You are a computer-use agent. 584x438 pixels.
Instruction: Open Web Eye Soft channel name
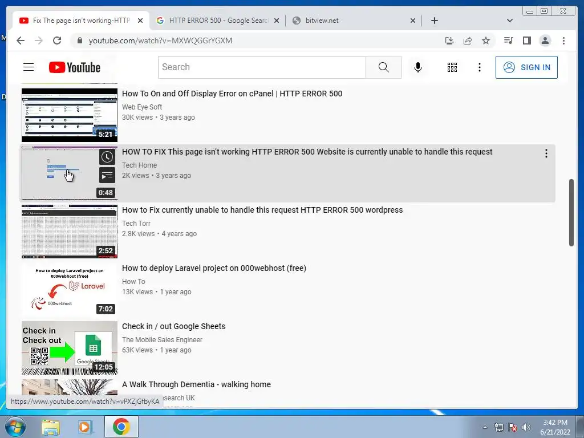tap(142, 107)
